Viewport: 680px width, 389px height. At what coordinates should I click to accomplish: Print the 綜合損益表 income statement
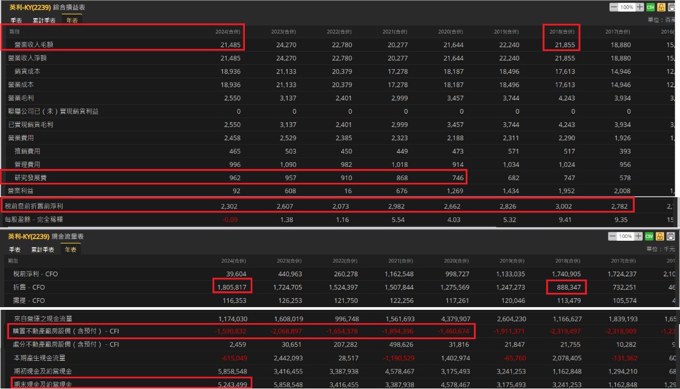pos(671,7)
